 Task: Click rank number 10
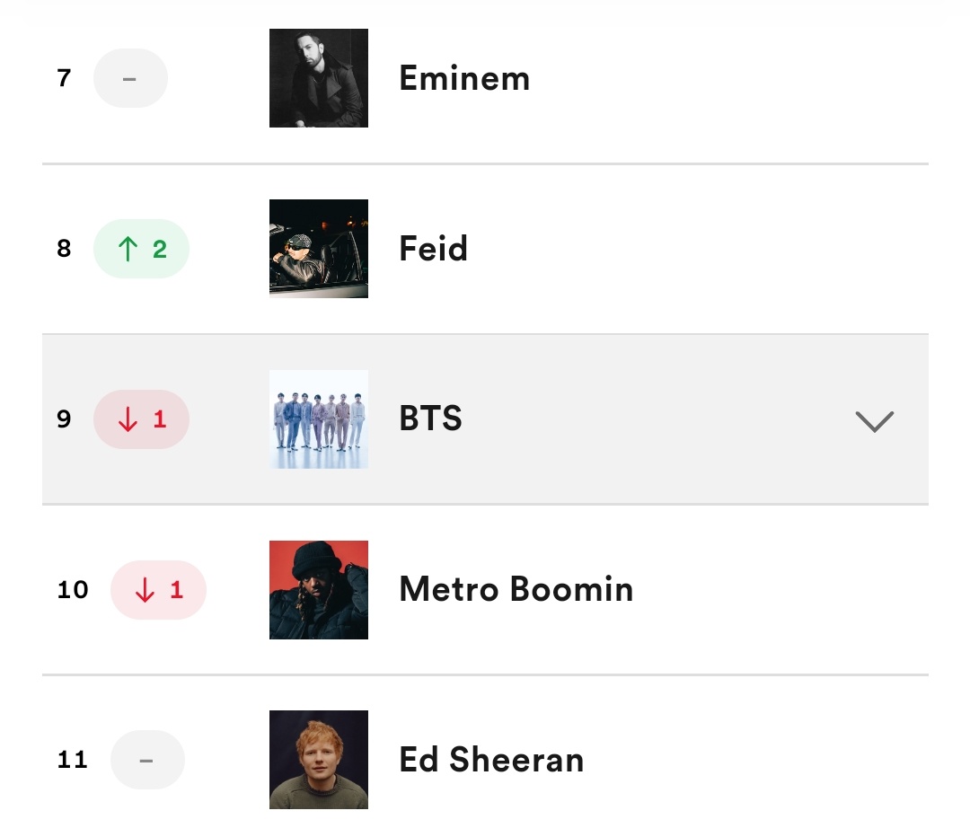pyautogui.click(x=73, y=589)
